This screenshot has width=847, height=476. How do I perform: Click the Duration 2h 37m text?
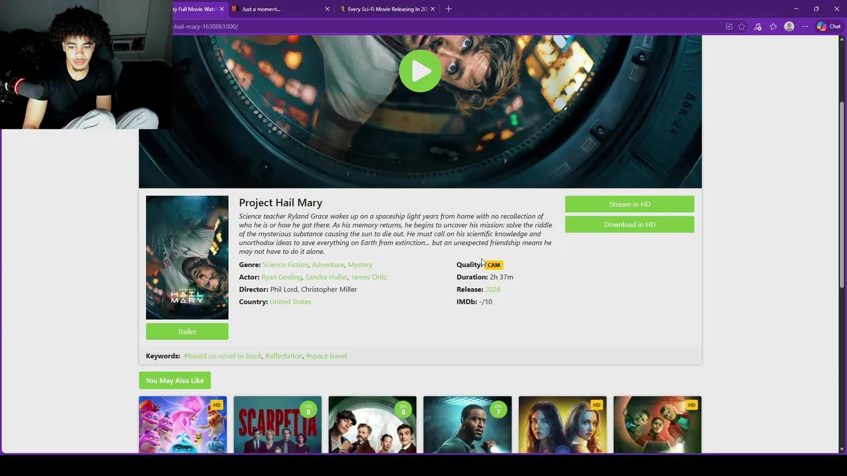tap(485, 277)
